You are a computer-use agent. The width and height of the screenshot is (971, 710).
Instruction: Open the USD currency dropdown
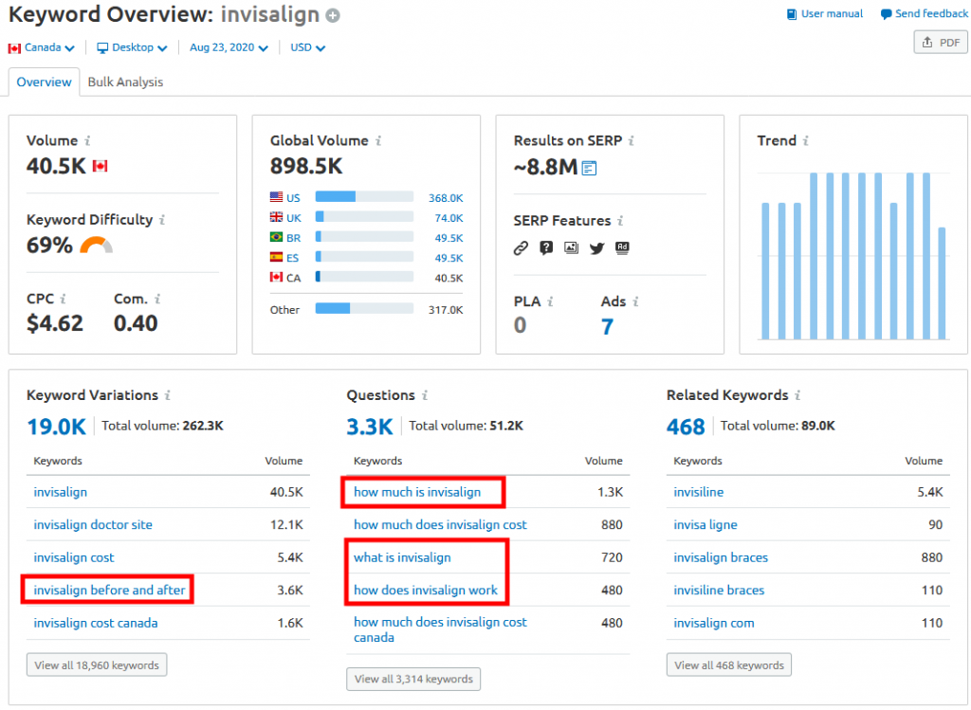pos(308,47)
